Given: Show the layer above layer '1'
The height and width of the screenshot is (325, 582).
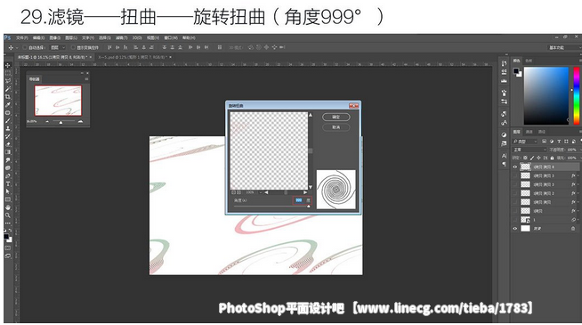Looking at the screenshot, I should 515,211.
